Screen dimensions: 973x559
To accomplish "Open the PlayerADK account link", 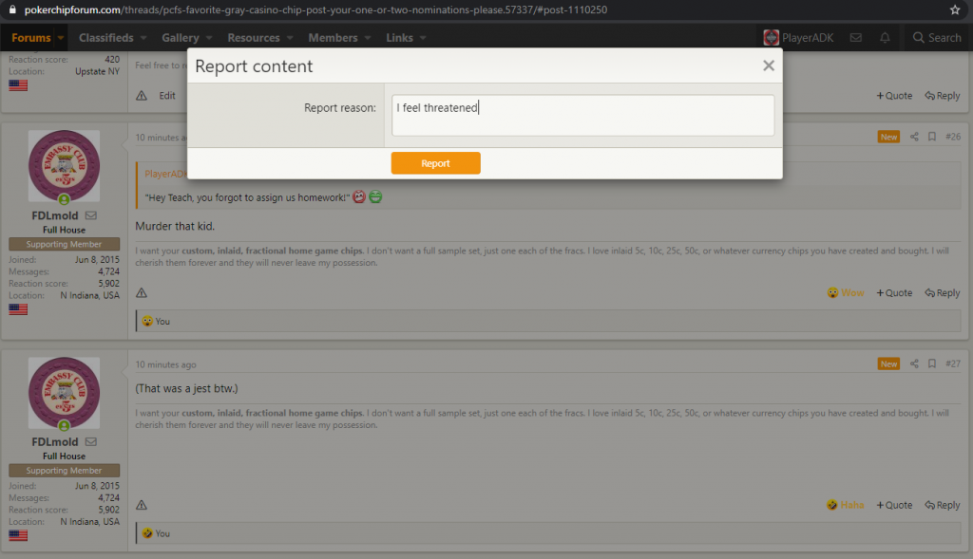I will pyautogui.click(x=808, y=38).
